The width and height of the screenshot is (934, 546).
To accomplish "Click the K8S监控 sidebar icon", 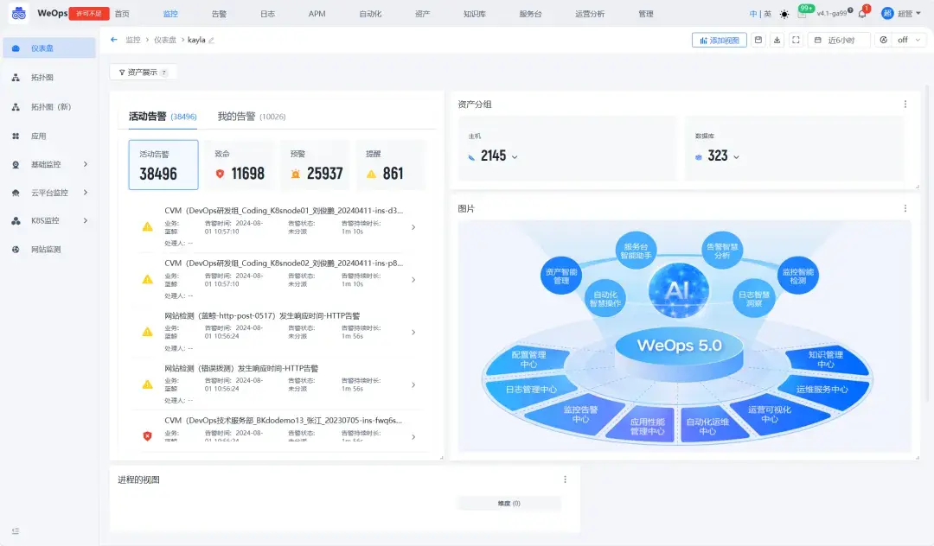I will point(16,220).
